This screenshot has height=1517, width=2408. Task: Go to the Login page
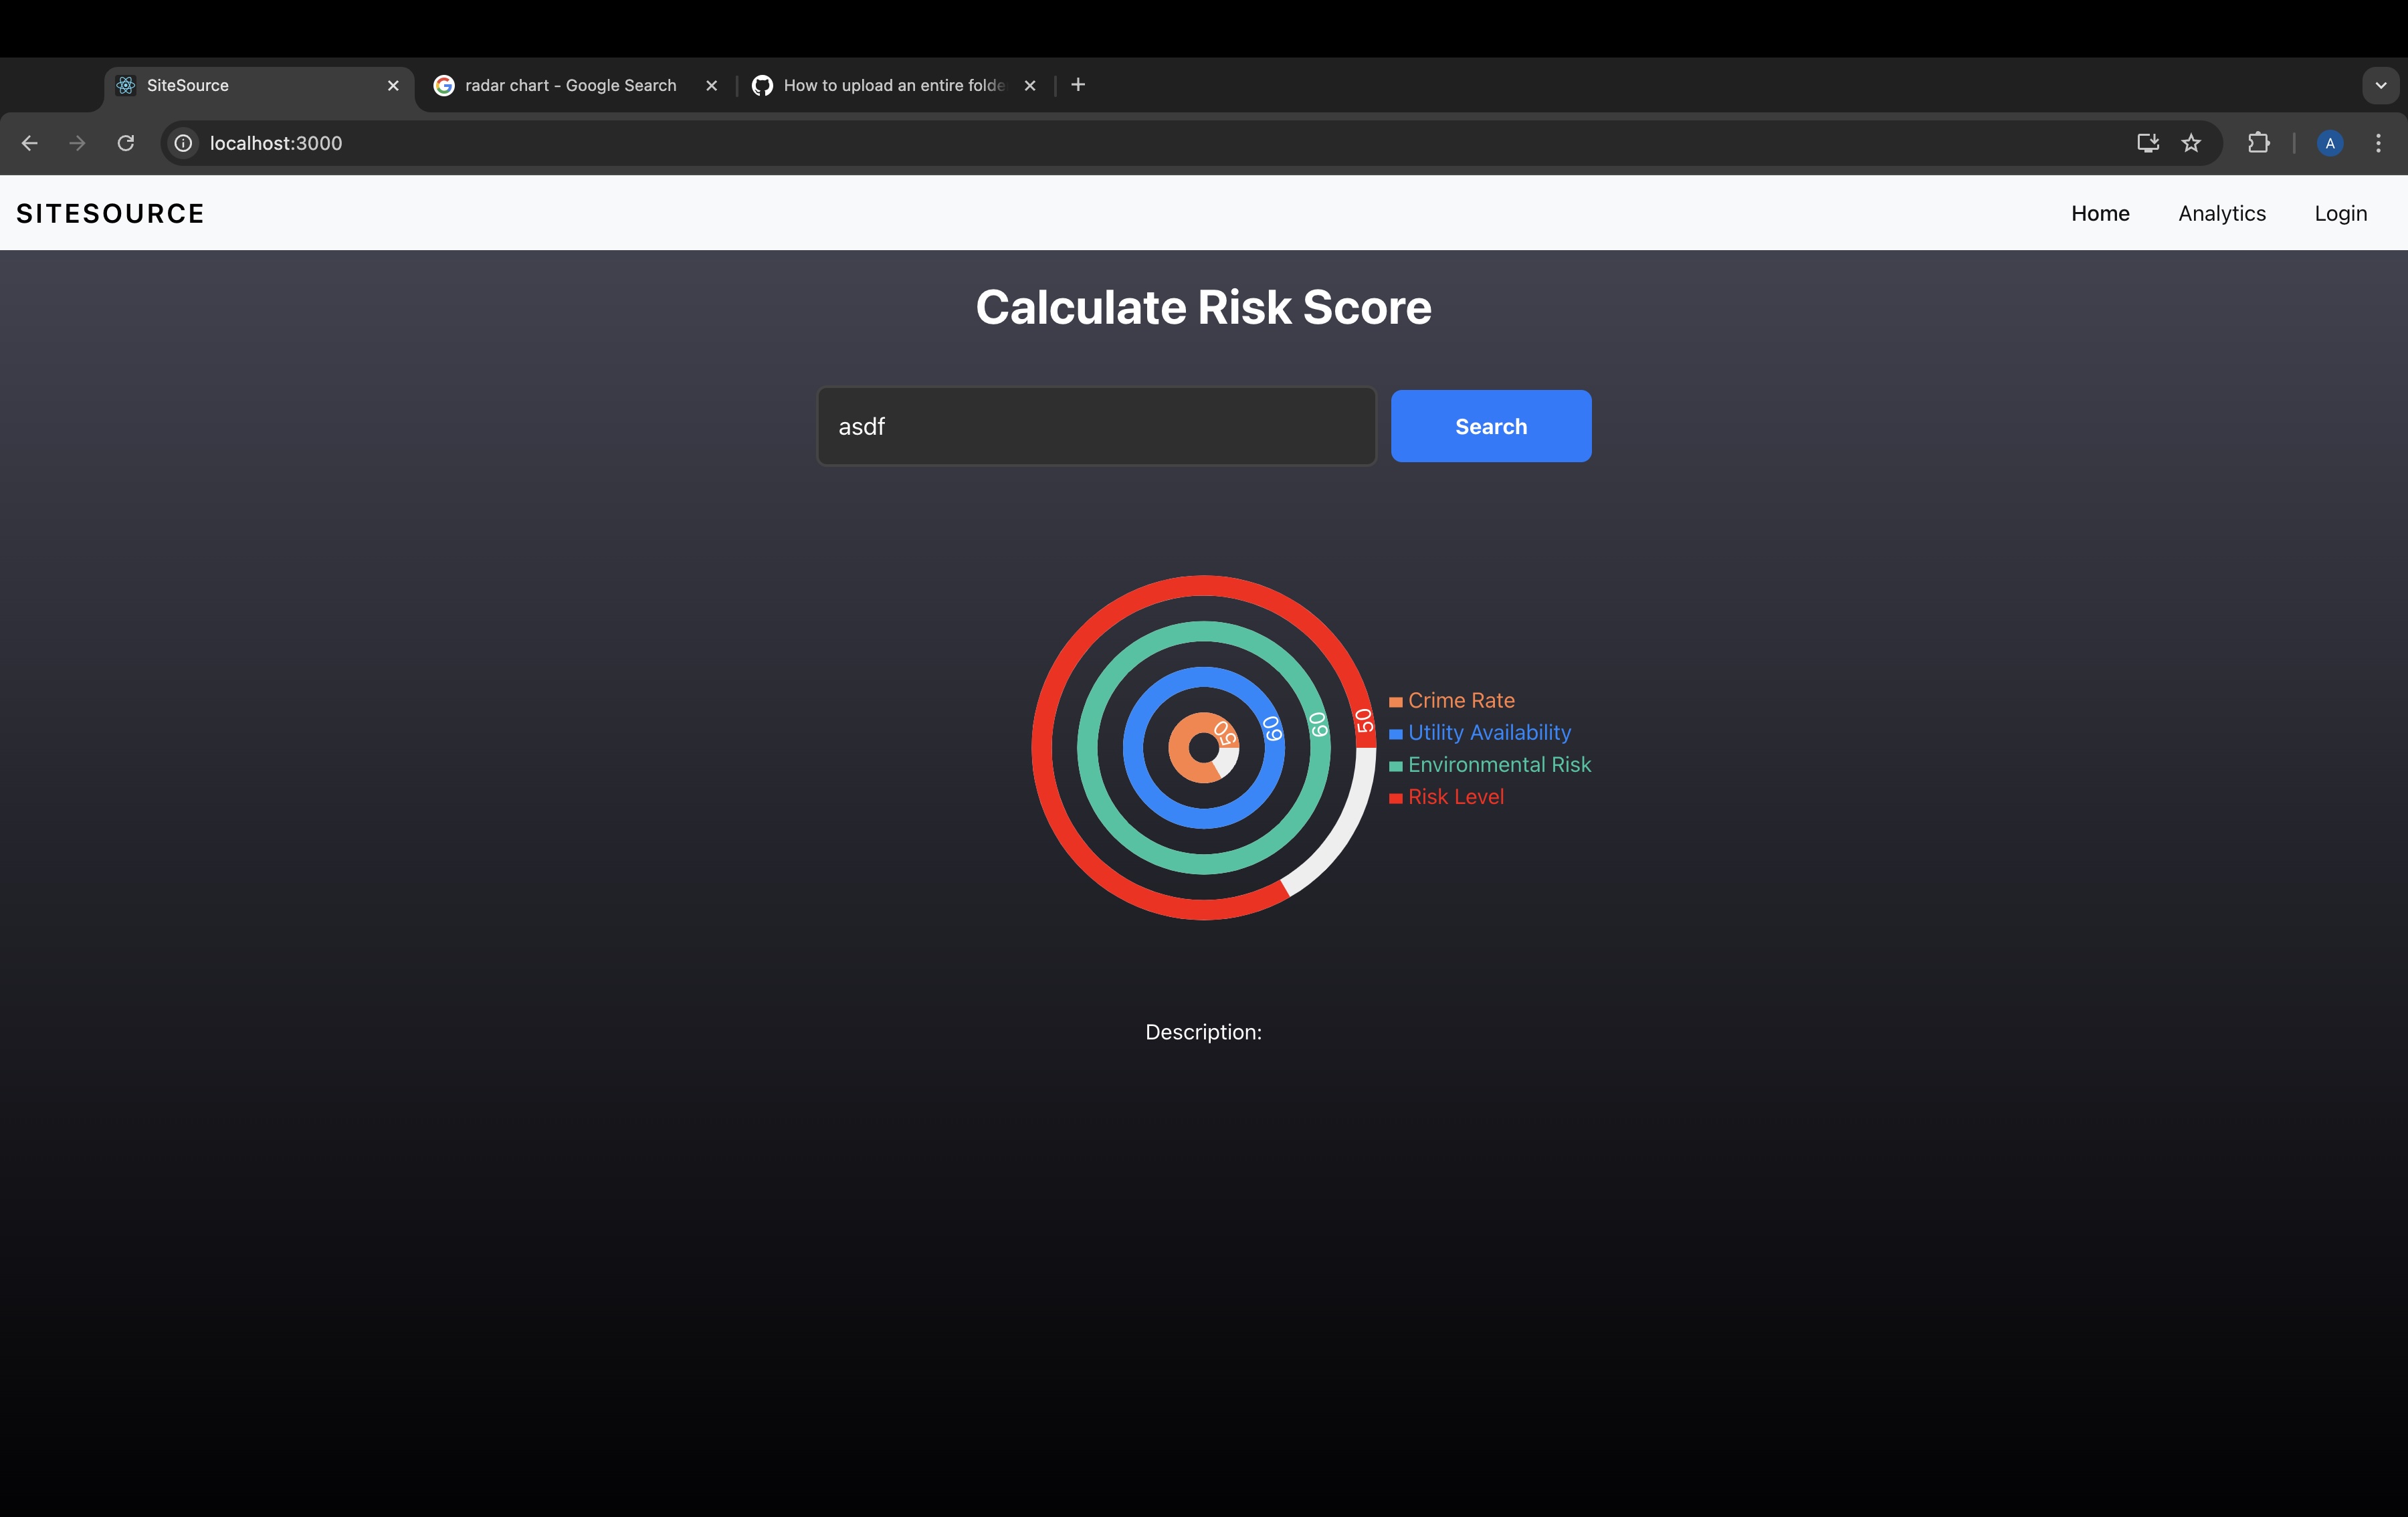coord(2340,213)
